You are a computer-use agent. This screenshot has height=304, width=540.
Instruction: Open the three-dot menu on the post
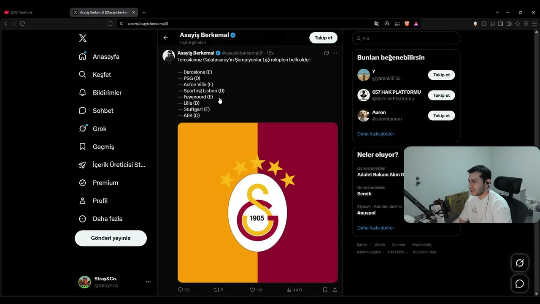335,53
